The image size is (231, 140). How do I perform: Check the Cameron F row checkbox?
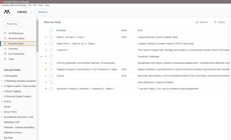click(x=51, y=50)
